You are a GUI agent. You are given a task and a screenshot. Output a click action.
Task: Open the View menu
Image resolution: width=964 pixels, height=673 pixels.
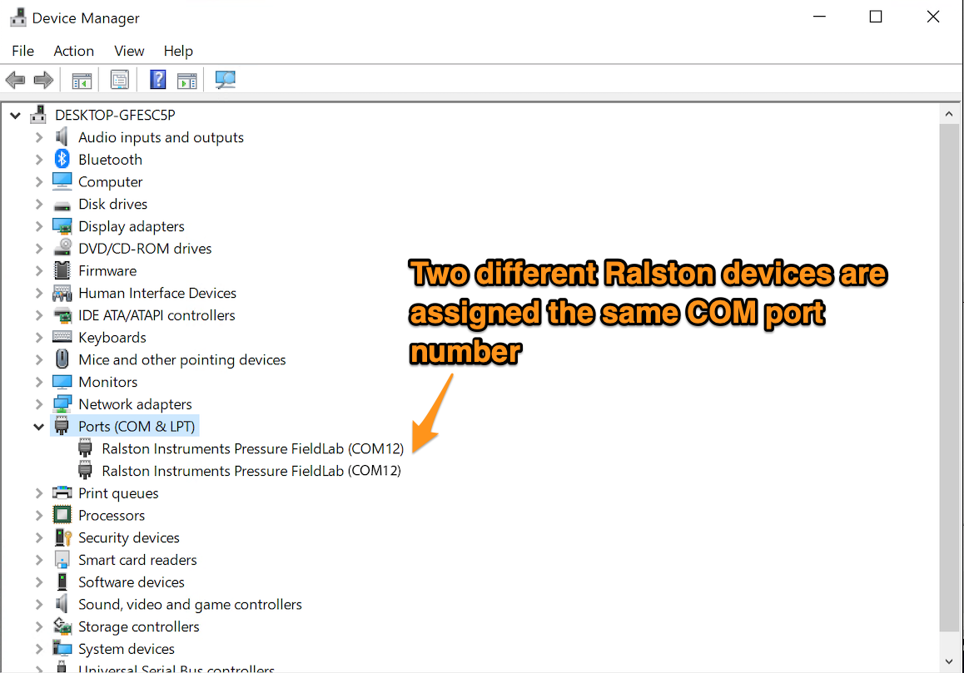[129, 51]
